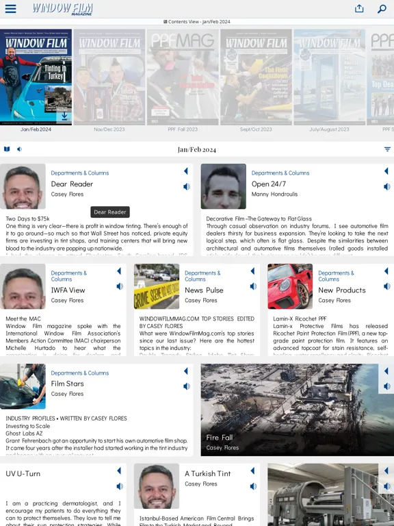Click the crime scene tape thumbnail
This screenshot has width=394, height=526.
tap(157, 286)
